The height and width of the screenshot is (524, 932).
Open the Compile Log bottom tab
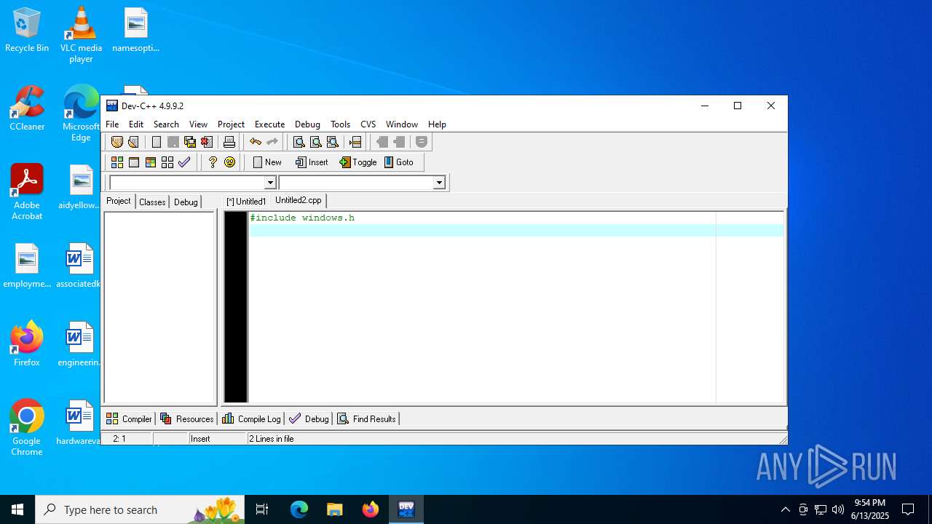pos(252,418)
